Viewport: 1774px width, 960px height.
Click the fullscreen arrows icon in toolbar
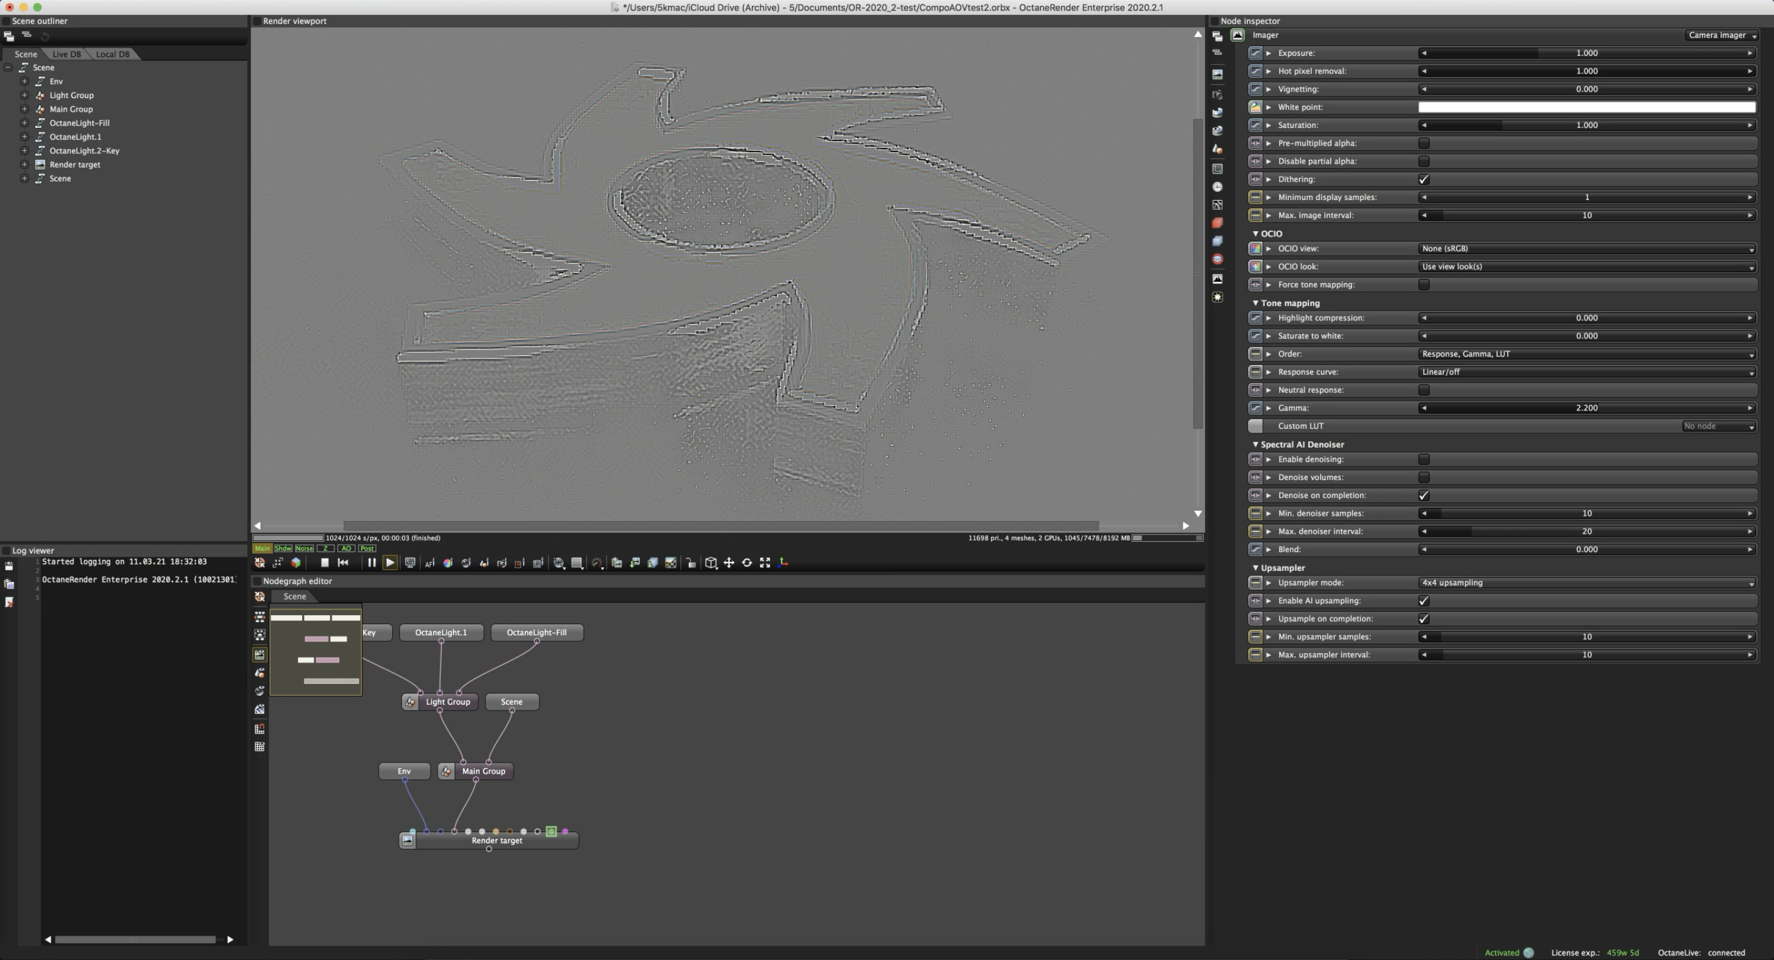click(764, 562)
